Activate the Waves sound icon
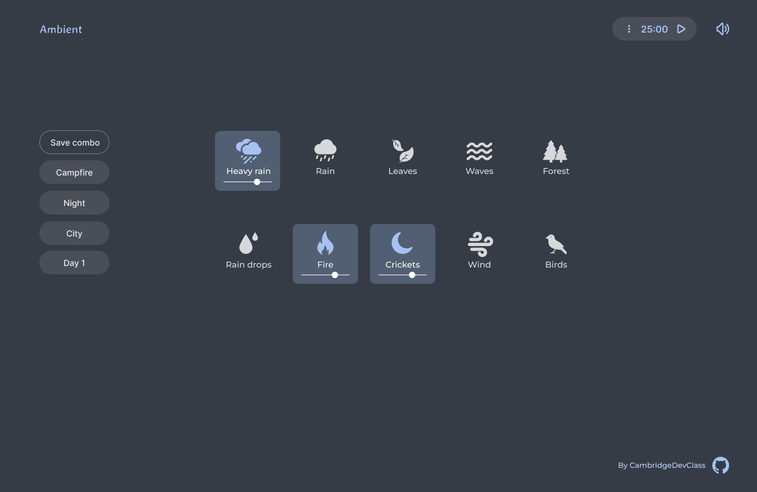 click(x=479, y=151)
